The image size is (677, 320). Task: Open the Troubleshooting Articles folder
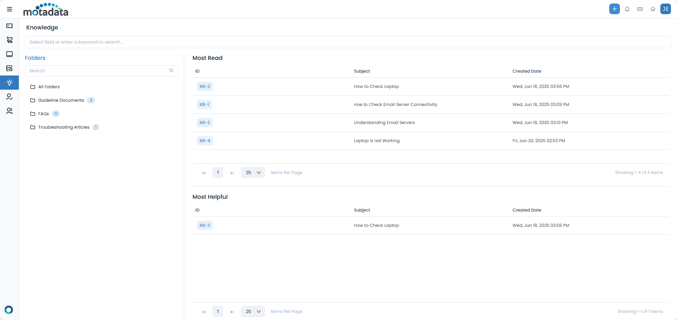point(64,127)
